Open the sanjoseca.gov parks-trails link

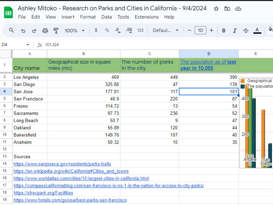(x=62, y=164)
